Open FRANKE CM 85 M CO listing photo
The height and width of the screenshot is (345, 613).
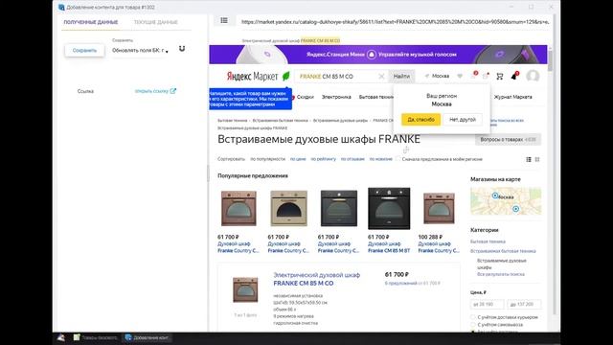[245, 289]
